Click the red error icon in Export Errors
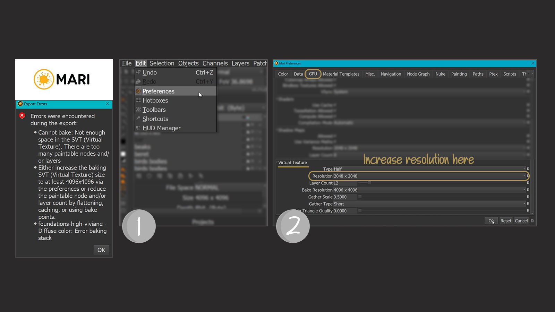 click(x=22, y=115)
